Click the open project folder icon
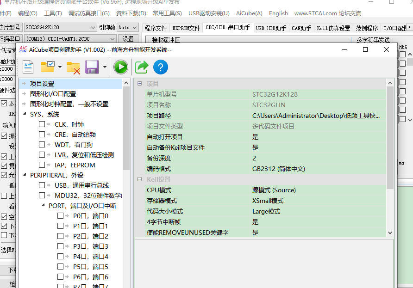 point(47,67)
